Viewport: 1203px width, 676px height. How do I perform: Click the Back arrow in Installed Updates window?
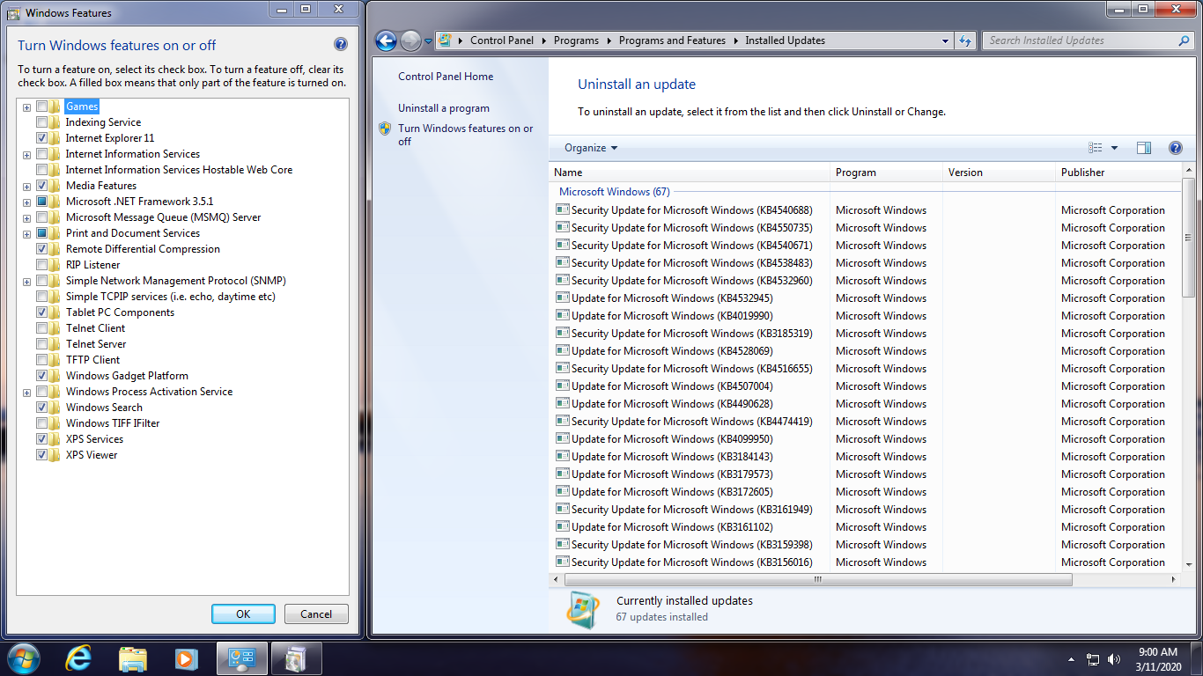click(386, 40)
